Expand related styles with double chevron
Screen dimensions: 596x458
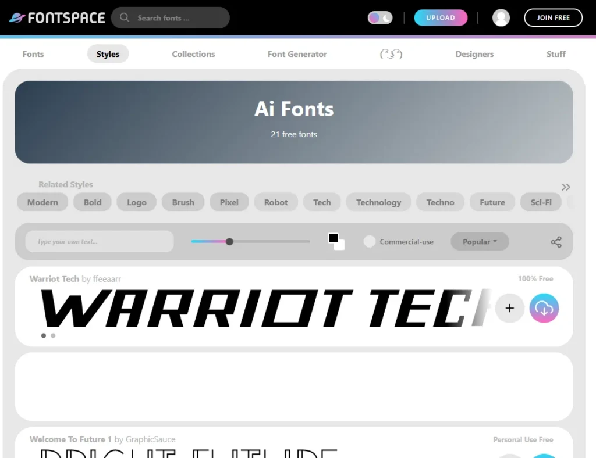565,187
